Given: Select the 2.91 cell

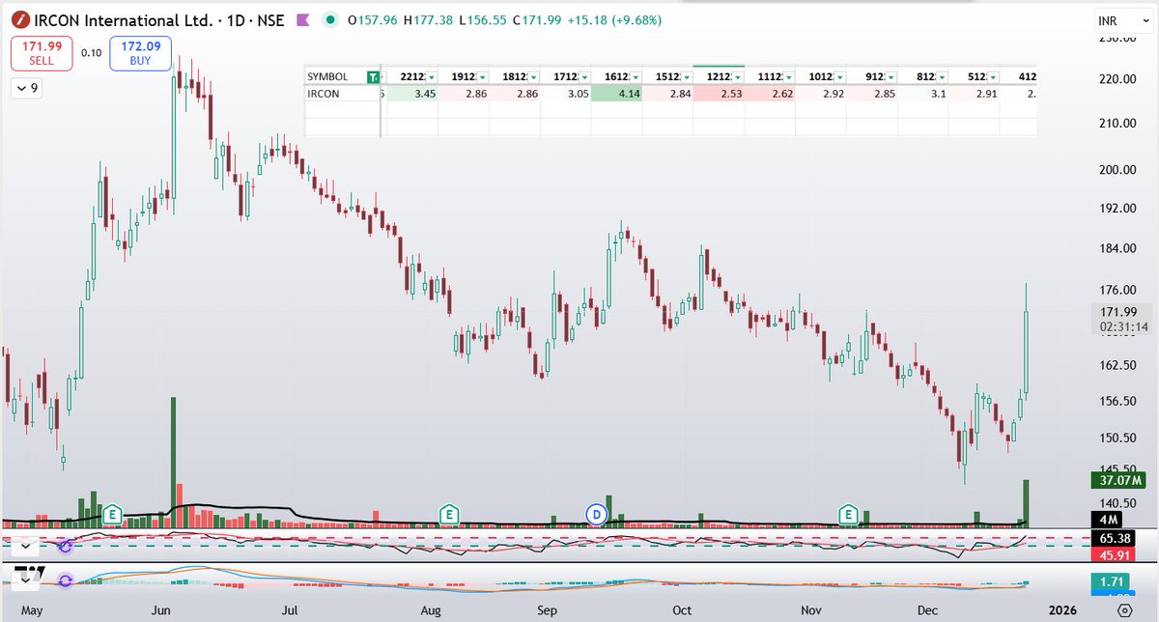Looking at the screenshot, I should [x=974, y=94].
